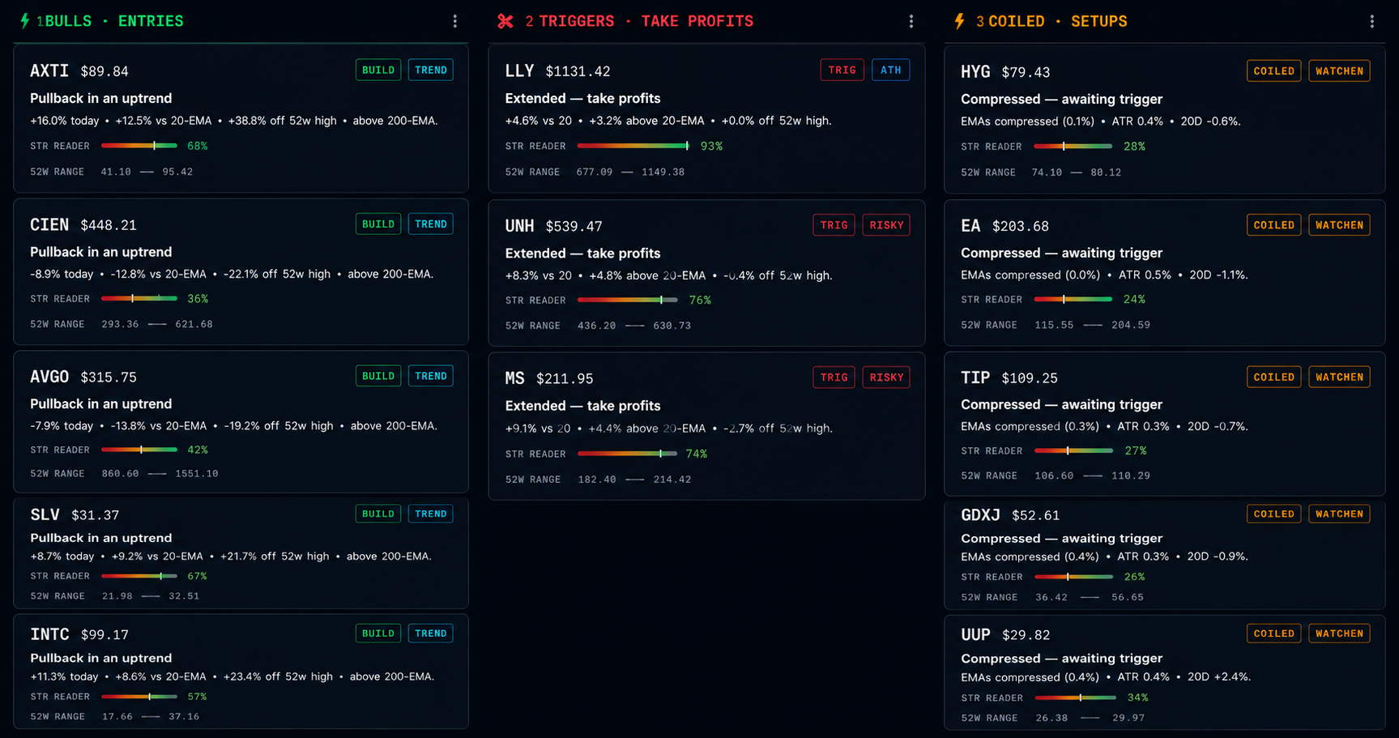Open the Coiled Setups column kebab menu

[x=1371, y=21]
